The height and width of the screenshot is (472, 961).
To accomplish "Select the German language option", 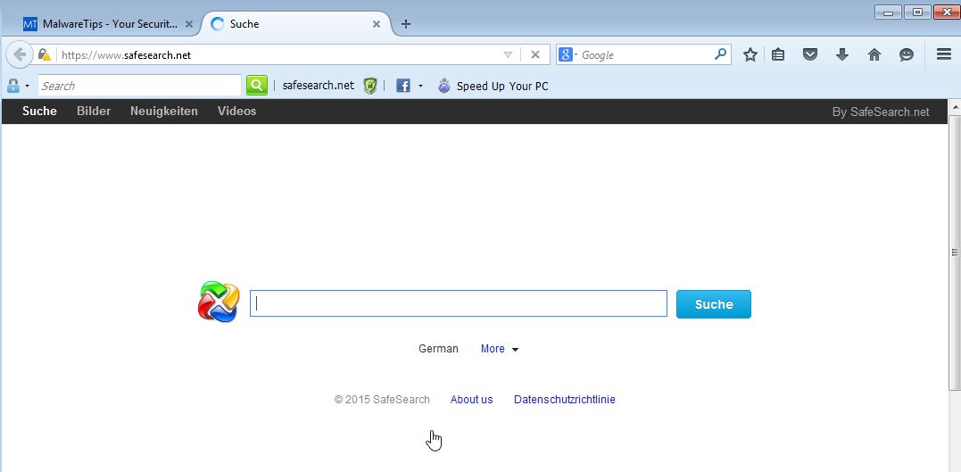I will point(438,349).
